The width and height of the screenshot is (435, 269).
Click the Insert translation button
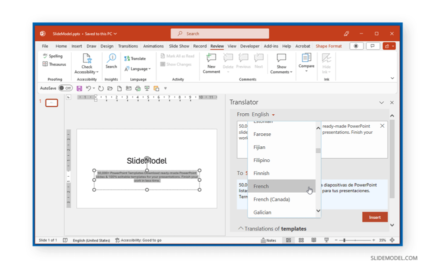375,217
